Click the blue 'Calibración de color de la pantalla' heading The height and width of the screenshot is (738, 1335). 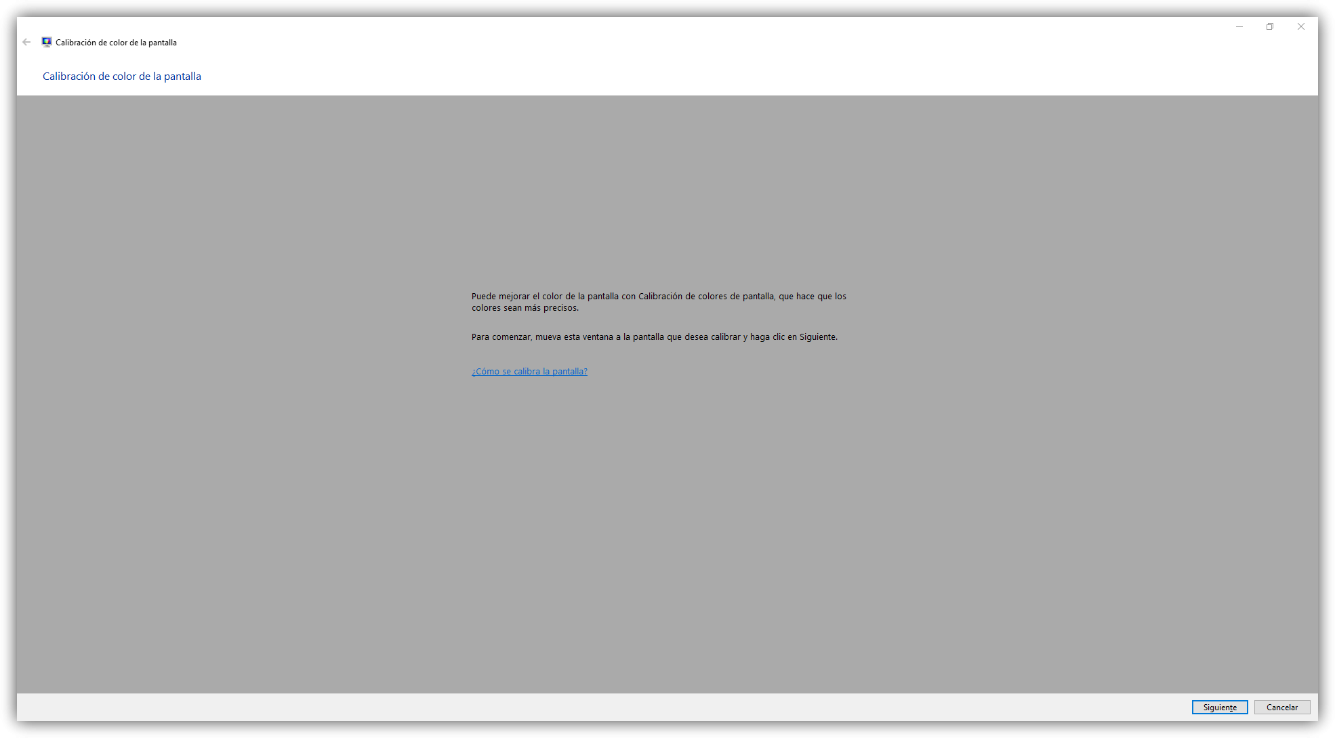122,77
